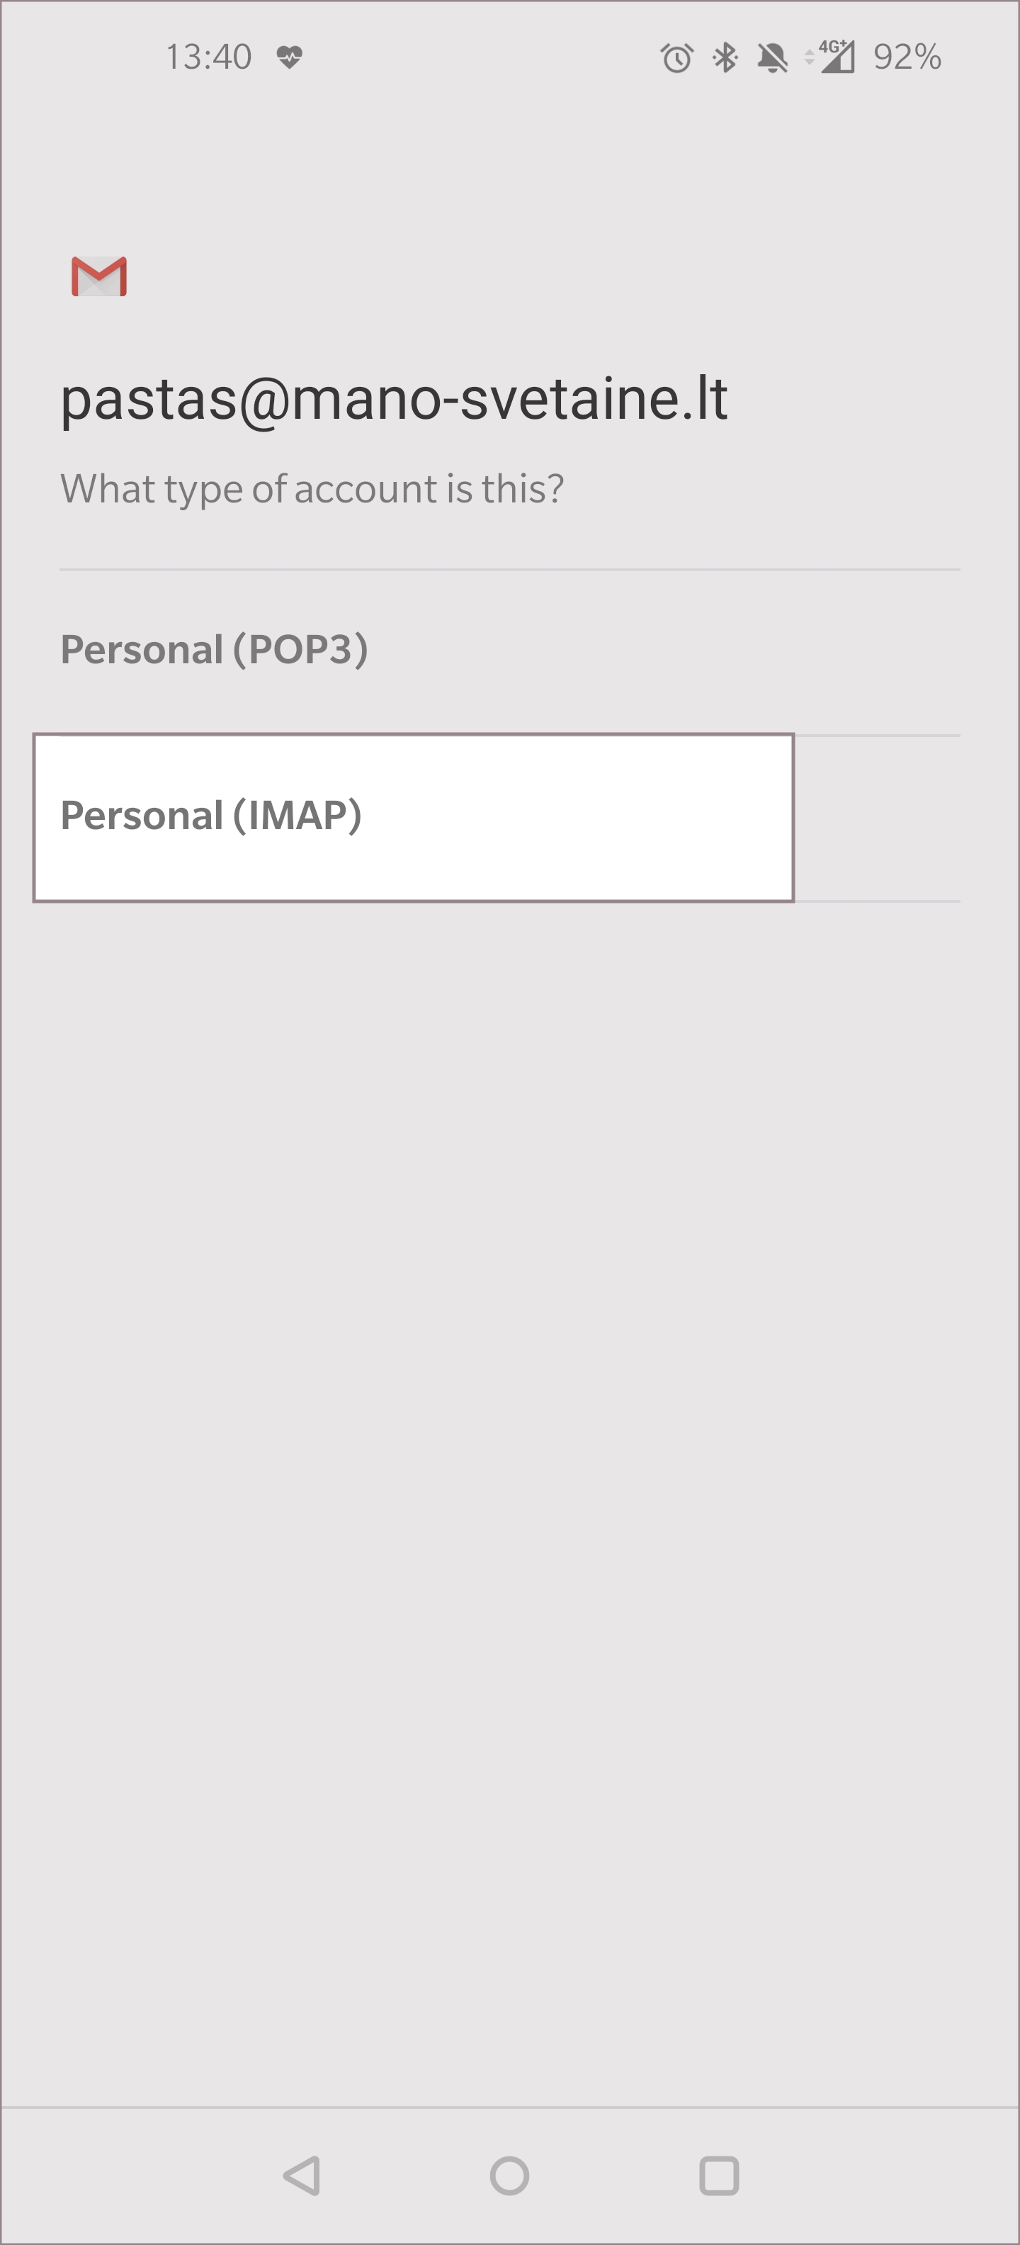
Task: Tap the 13:40 clock in status bar
Action: (x=208, y=57)
